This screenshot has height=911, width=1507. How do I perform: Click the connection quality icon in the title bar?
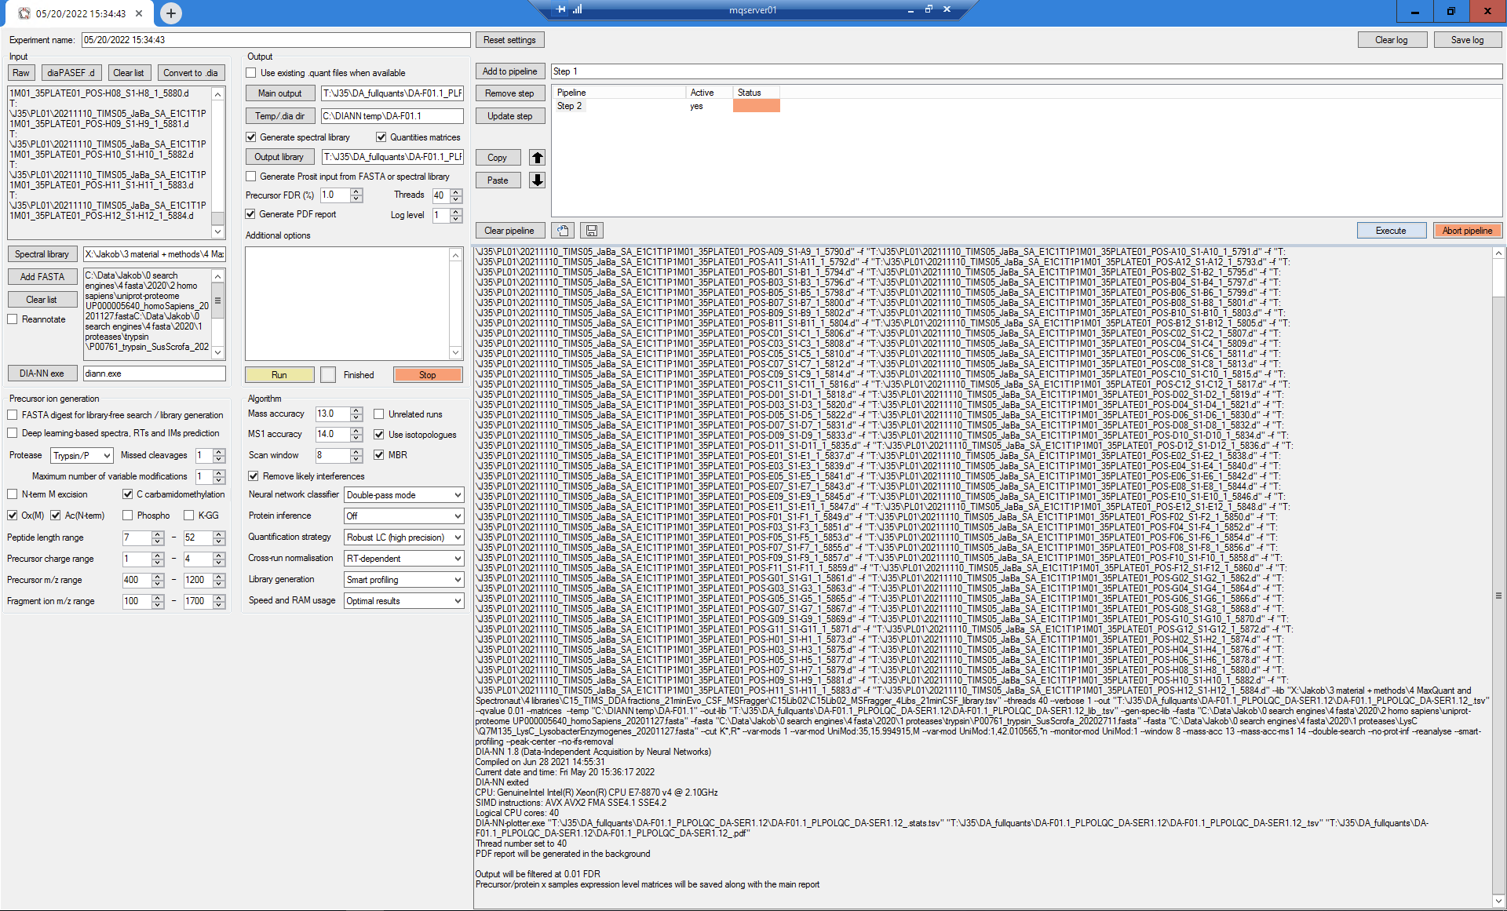coord(576,10)
